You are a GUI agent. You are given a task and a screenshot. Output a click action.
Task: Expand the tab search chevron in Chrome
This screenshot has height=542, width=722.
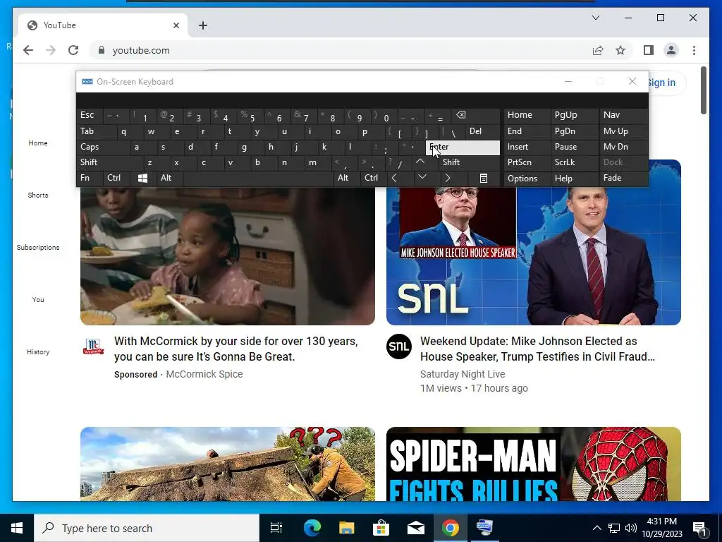click(x=595, y=18)
